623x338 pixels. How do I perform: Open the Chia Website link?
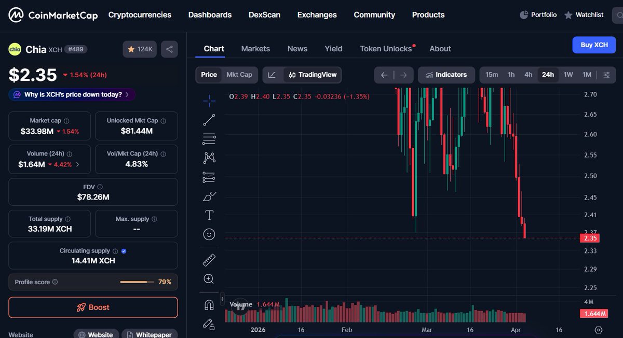[x=96, y=334]
